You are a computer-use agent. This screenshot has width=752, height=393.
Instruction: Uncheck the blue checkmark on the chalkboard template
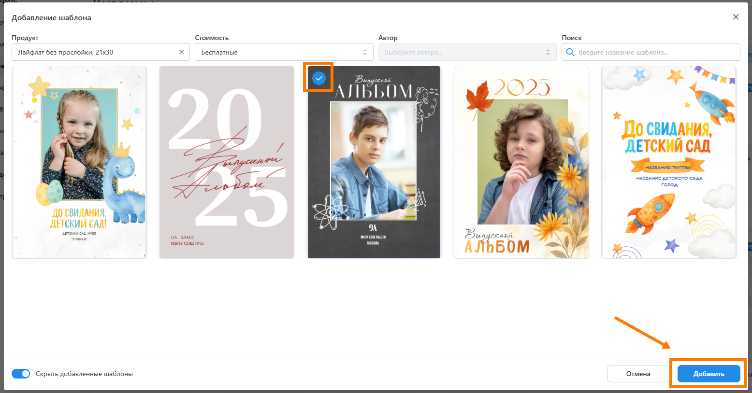point(318,78)
